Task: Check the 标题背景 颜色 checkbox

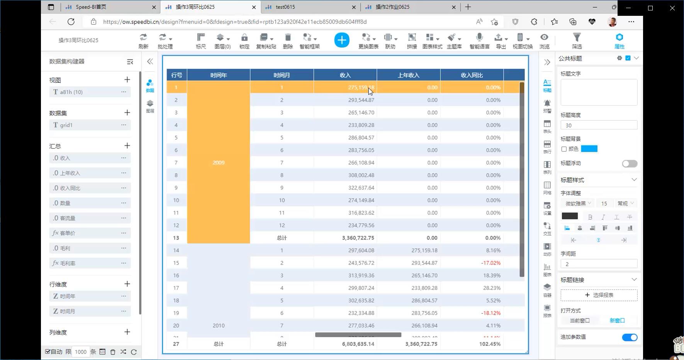Action: coord(564,149)
